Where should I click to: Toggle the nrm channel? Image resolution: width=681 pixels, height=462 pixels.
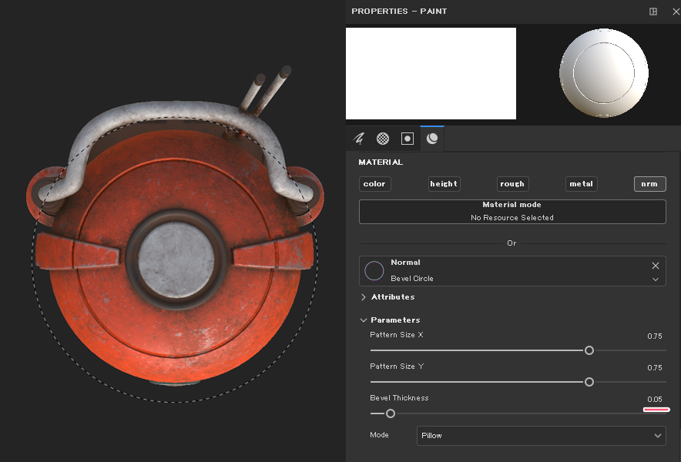click(x=649, y=184)
